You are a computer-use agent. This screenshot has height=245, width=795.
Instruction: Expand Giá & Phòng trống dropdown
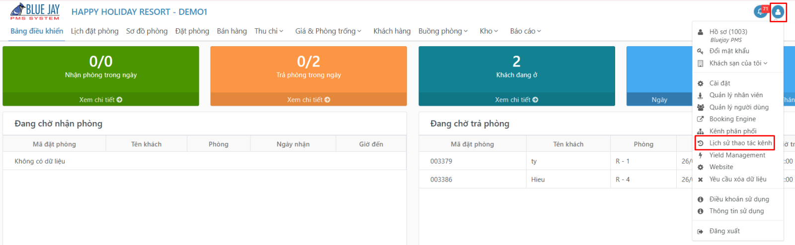328,31
